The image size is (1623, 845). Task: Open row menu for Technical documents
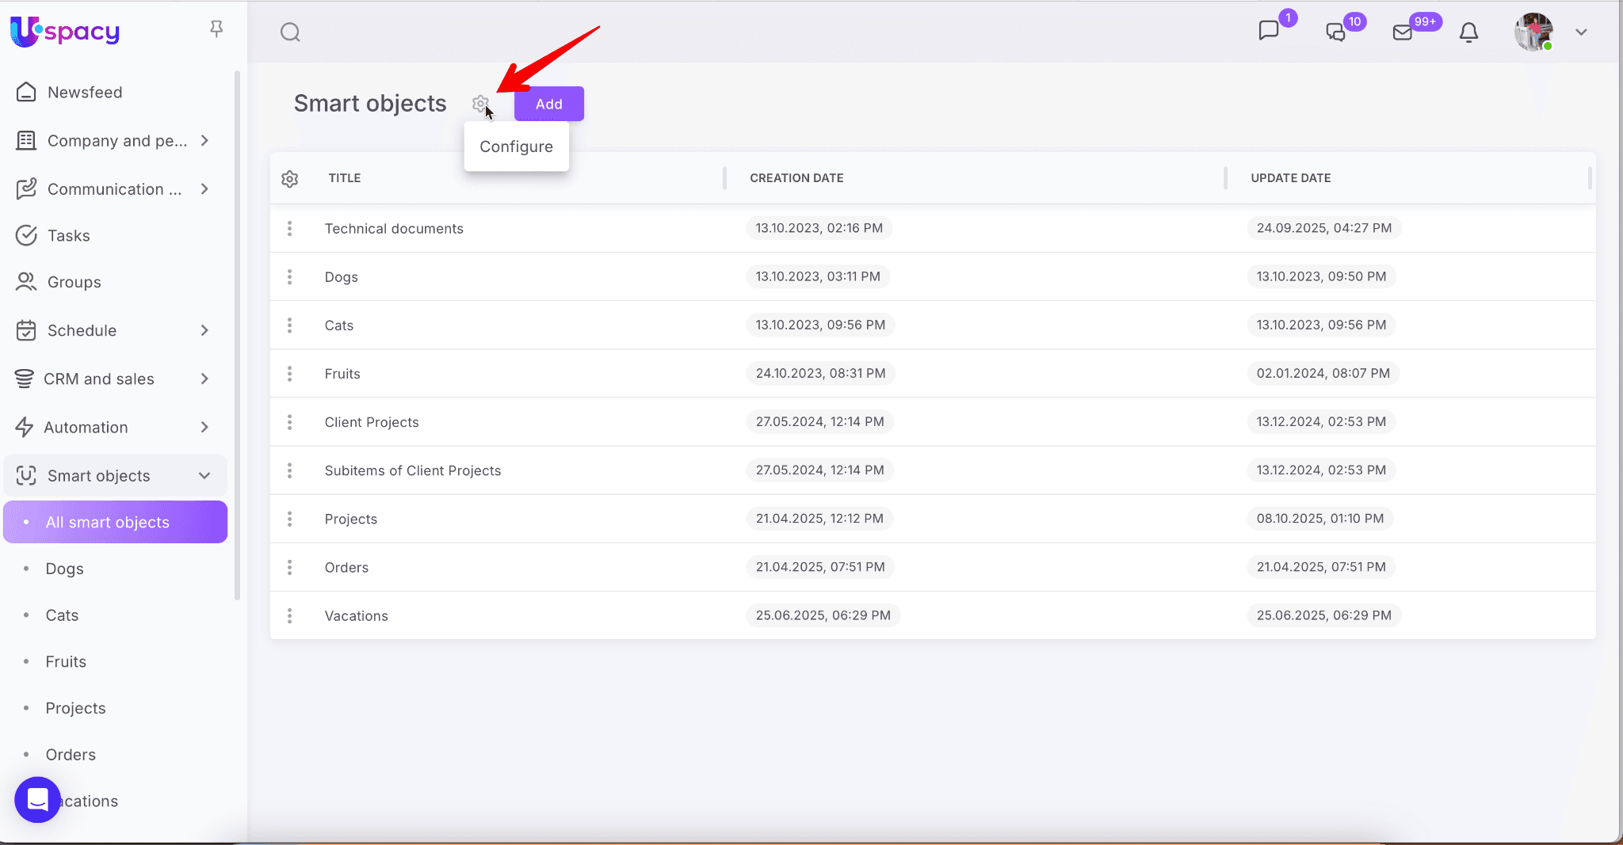click(x=290, y=229)
